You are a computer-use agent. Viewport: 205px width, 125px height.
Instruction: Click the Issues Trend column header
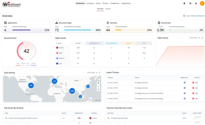pyautogui.click(x=197, y=113)
